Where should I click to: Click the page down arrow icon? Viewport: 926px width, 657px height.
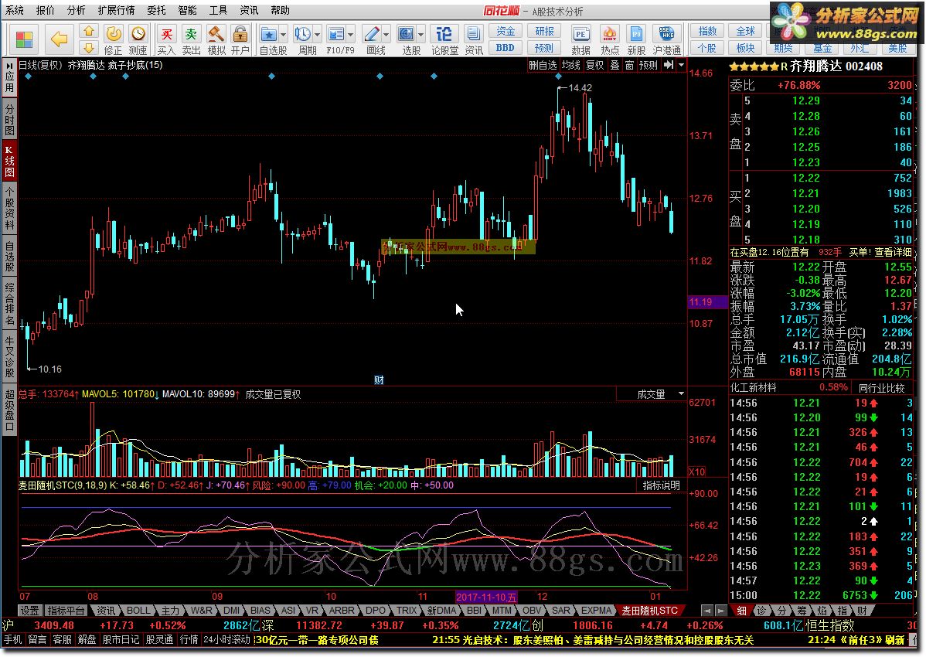pos(89,48)
